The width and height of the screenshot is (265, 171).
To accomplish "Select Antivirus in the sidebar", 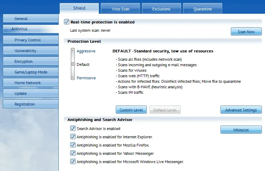I will [31, 29].
